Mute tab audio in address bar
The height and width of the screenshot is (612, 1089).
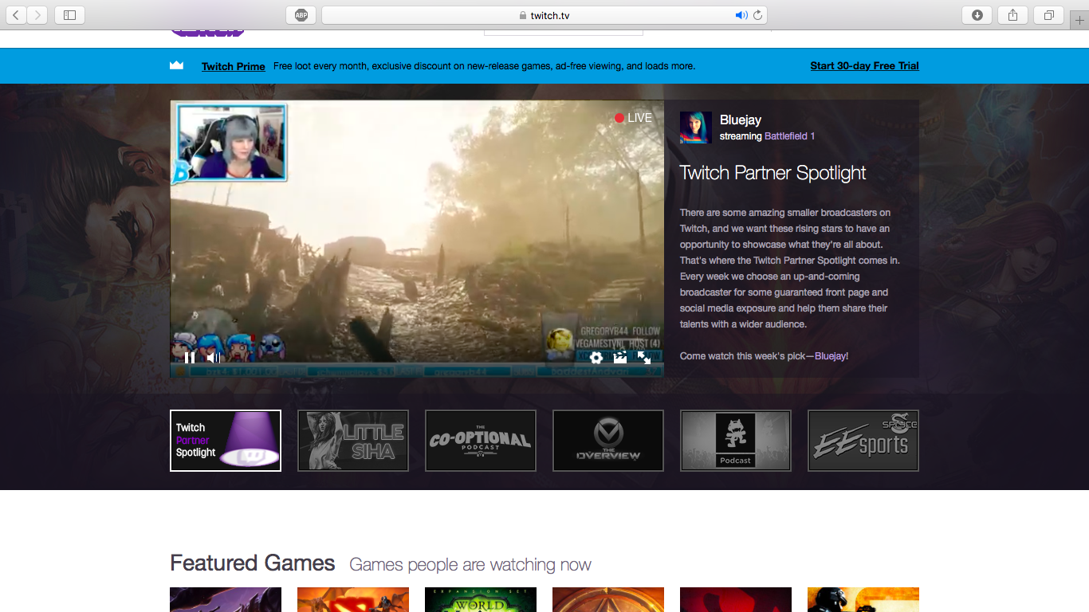coord(741,15)
